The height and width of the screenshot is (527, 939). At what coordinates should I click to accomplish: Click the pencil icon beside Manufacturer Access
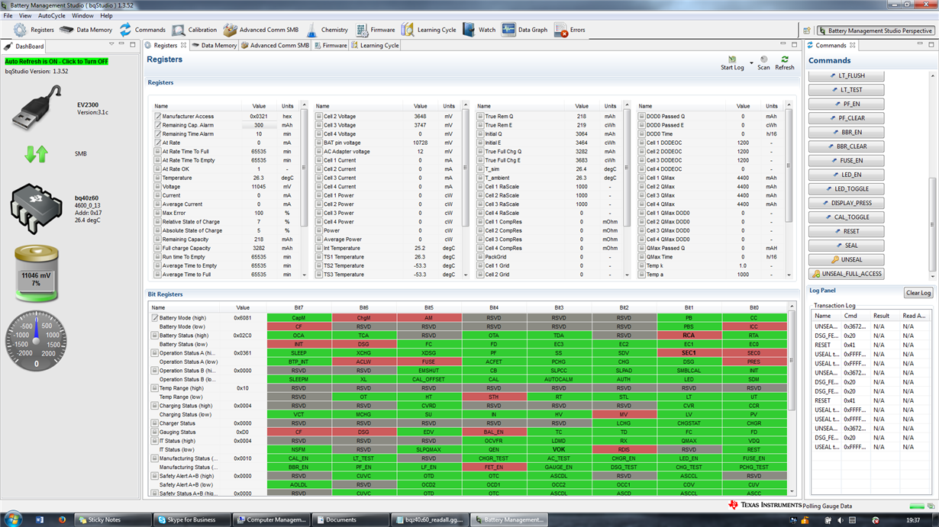pyautogui.click(x=157, y=117)
